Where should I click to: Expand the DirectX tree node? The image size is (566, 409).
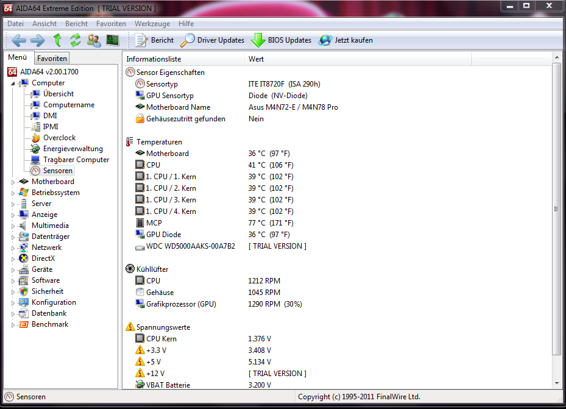[x=13, y=259]
